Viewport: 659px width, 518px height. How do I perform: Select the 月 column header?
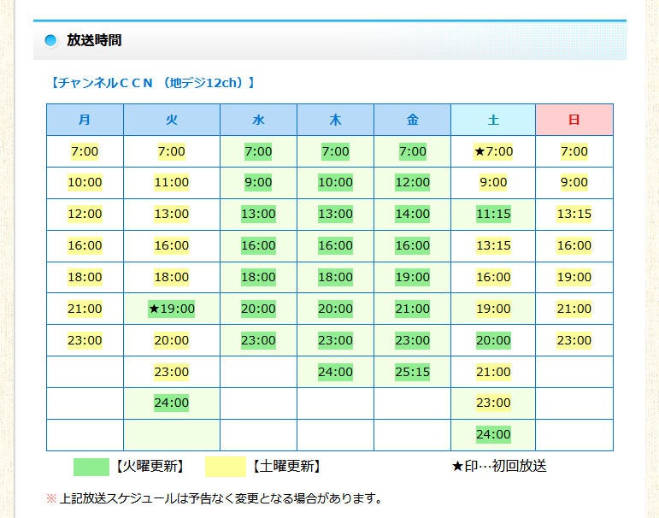click(x=85, y=120)
